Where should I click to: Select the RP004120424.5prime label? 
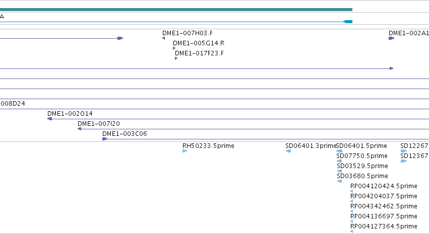click(384, 186)
